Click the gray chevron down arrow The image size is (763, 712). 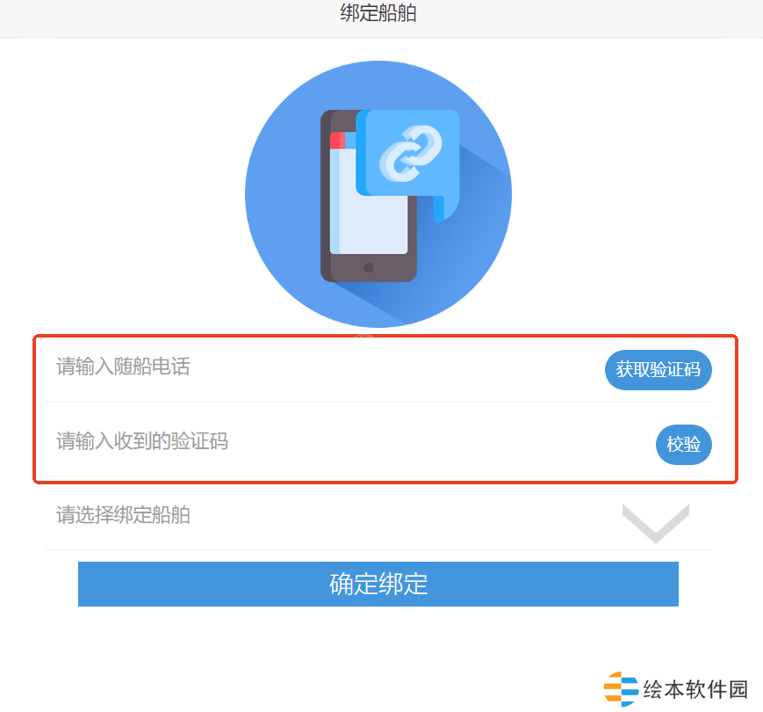pyautogui.click(x=656, y=524)
